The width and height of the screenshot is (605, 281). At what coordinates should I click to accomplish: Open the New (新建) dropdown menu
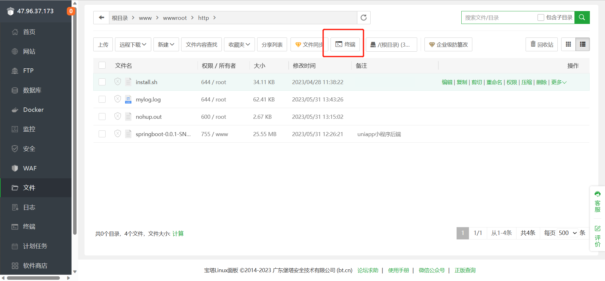click(x=166, y=44)
